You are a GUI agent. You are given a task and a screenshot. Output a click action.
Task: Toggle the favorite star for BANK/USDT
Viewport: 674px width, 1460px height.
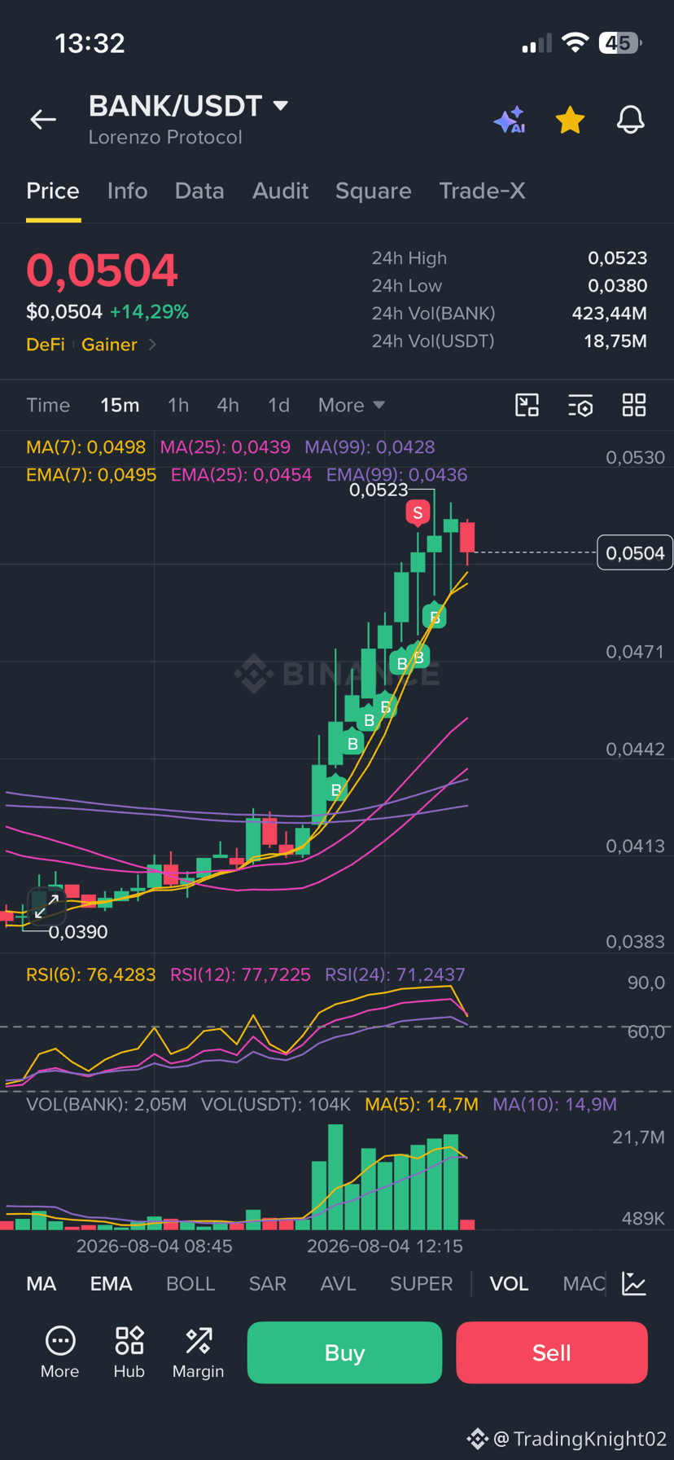(x=570, y=120)
